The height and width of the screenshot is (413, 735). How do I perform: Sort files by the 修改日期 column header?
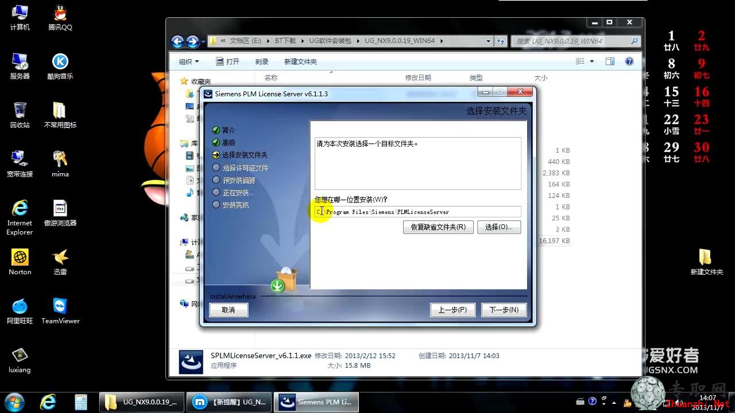(418, 77)
